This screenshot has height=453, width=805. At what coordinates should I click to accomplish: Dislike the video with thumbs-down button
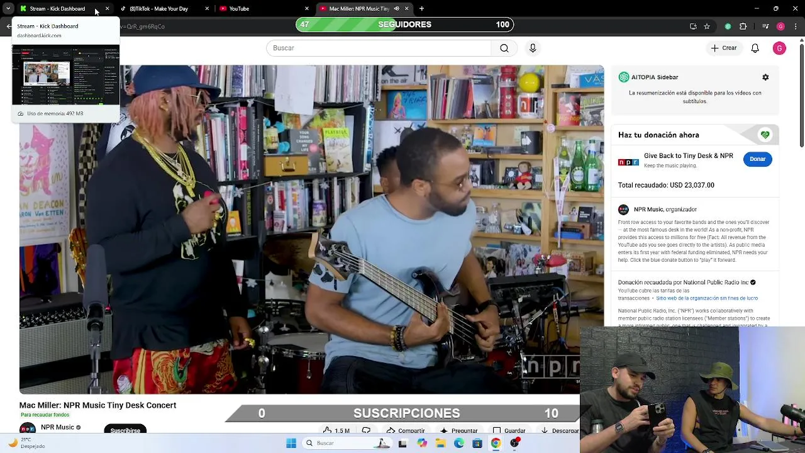click(366, 430)
